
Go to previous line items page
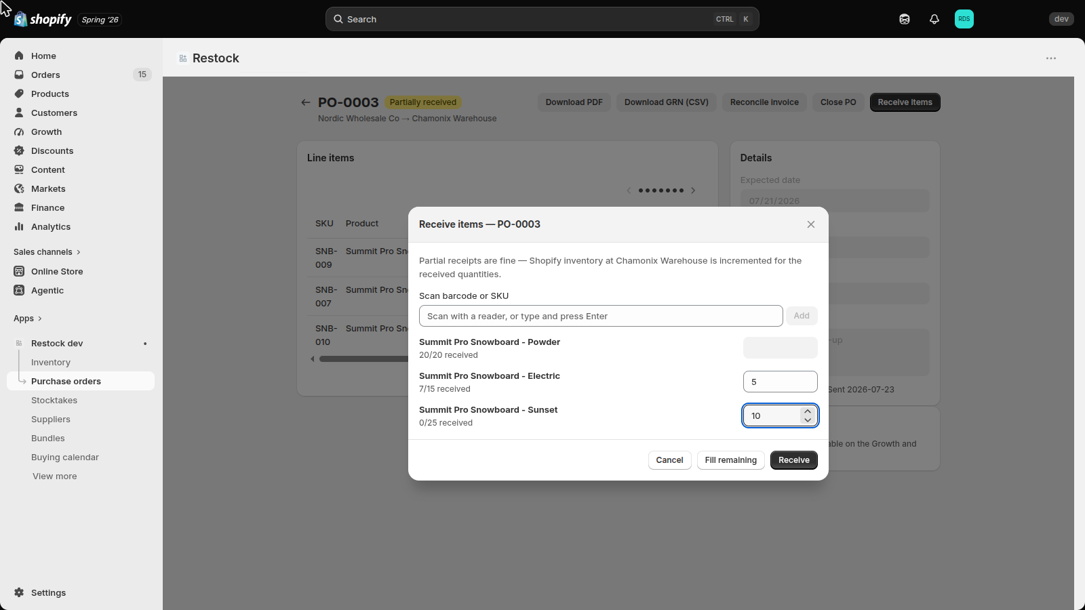pos(629,190)
